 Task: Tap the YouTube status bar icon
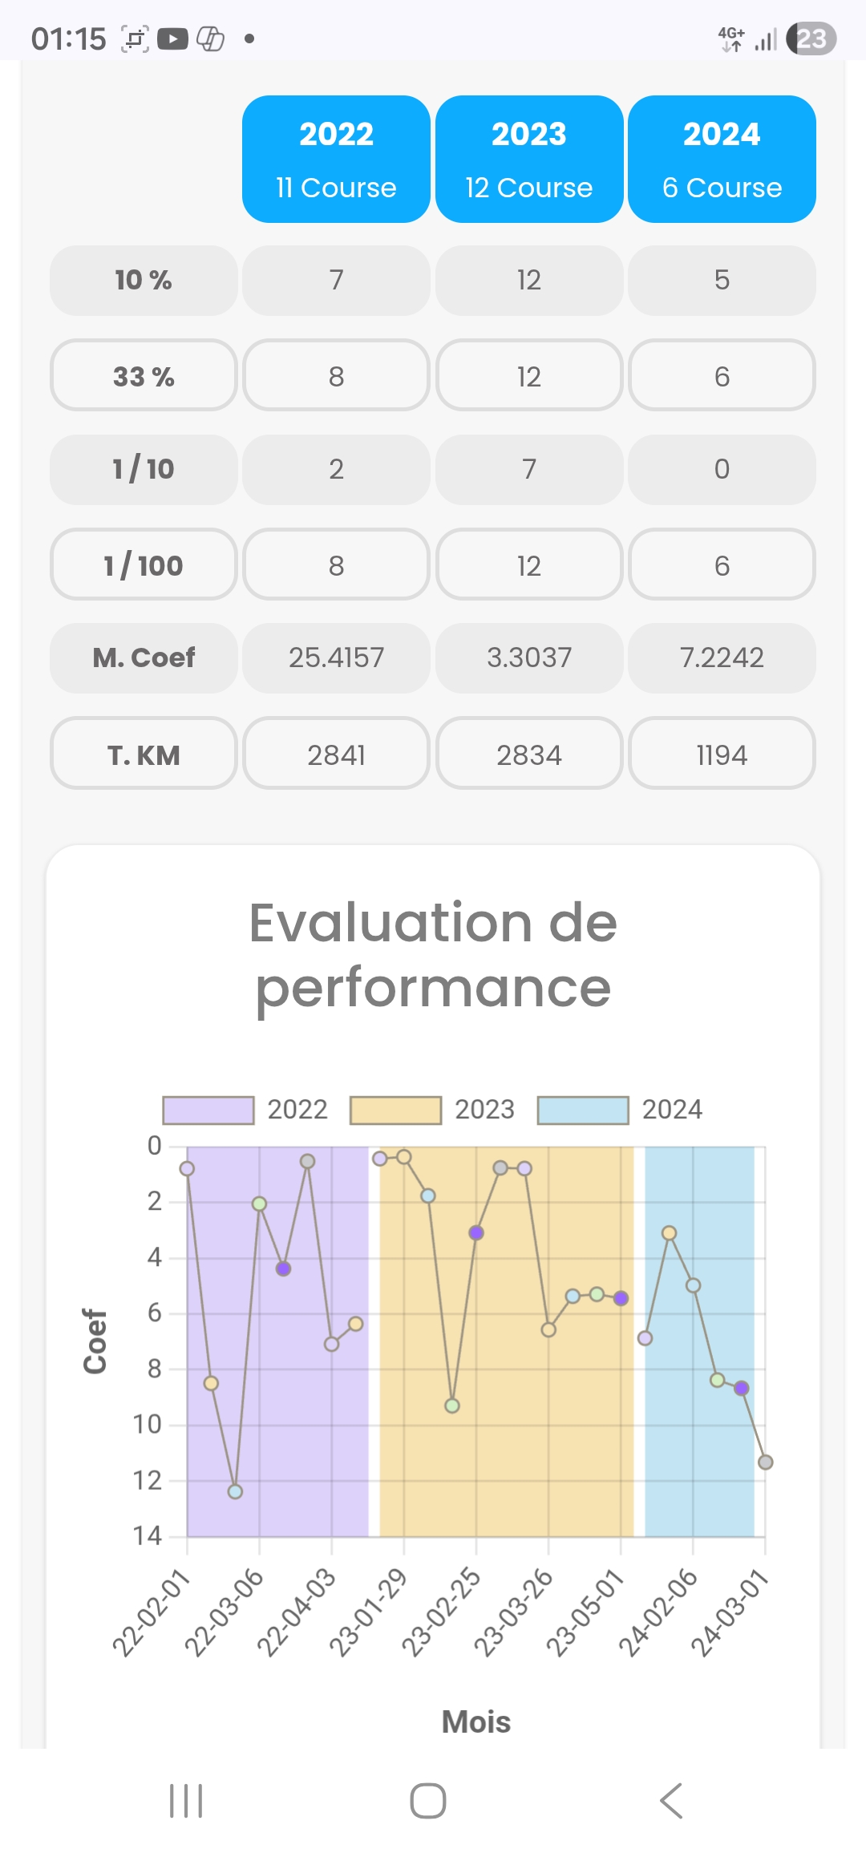pyautogui.click(x=172, y=38)
